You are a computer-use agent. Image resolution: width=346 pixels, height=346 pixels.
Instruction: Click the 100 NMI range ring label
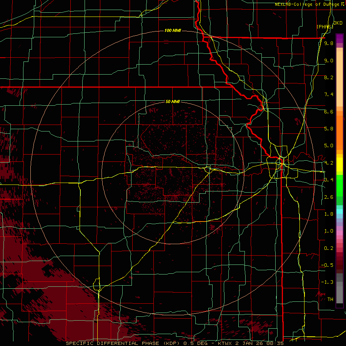click(x=173, y=30)
